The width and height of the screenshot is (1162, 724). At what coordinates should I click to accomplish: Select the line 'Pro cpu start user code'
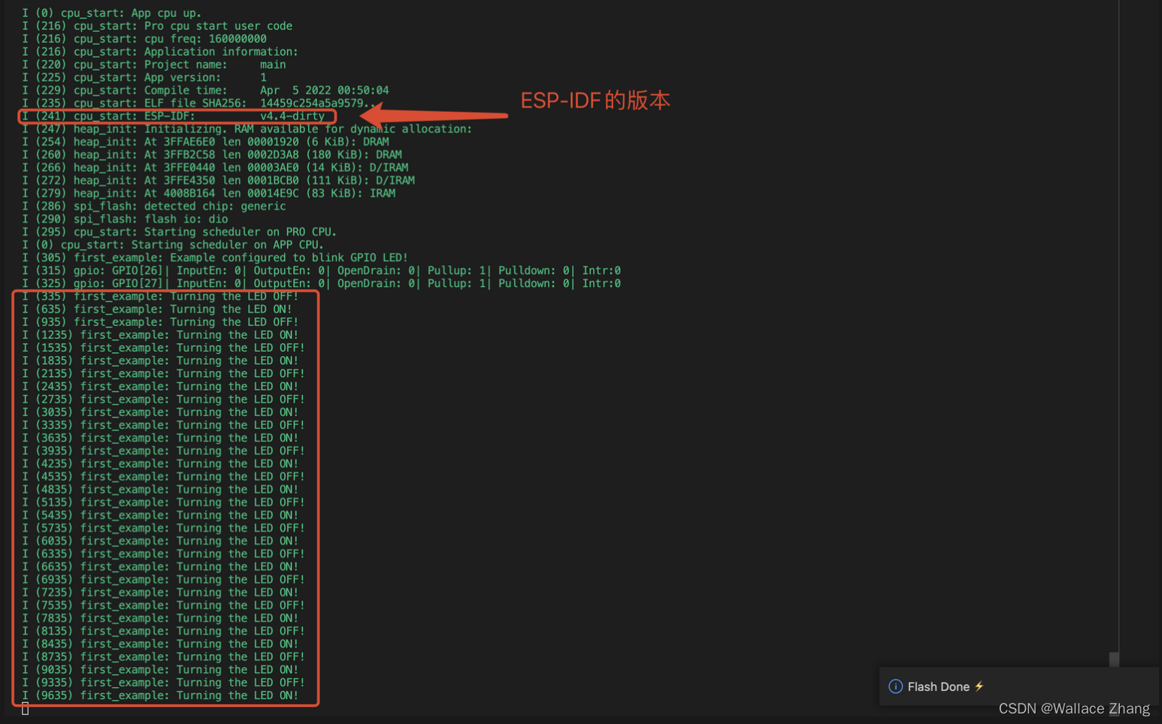point(157,26)
